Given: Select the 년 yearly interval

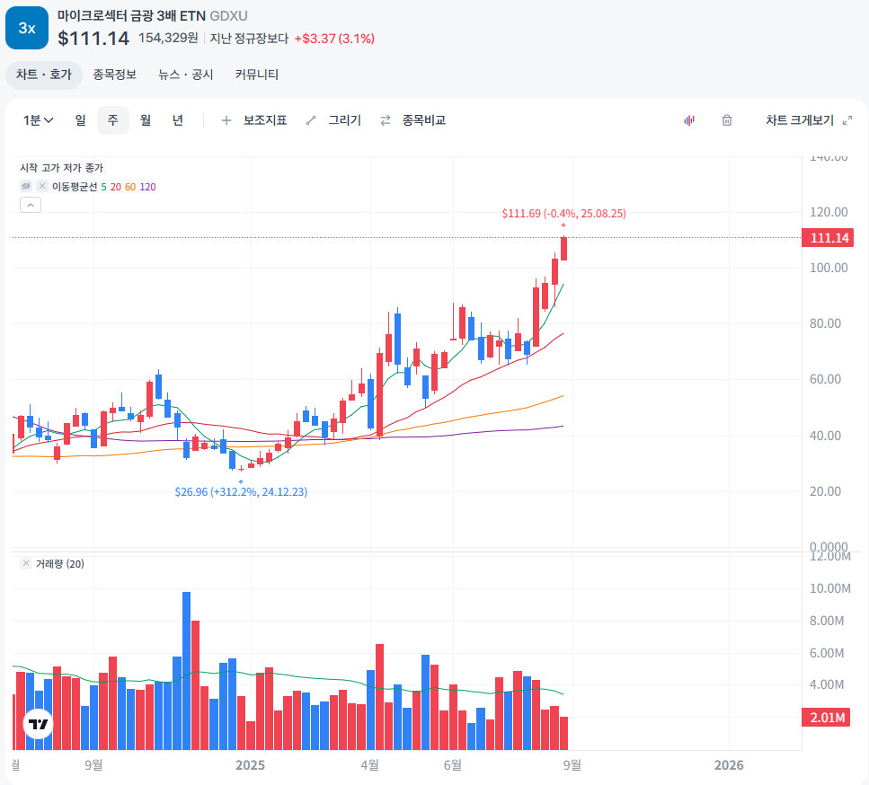Looking at the screenshot, I should point(177,120).
